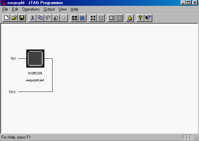
Task: Click the outlined four-squares toolbar icon
Action: click(101, 18)
